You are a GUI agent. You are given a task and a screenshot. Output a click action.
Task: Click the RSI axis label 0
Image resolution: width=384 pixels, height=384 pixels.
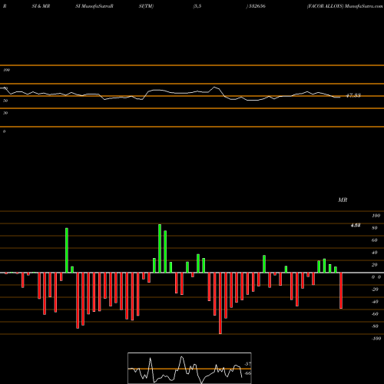coord(4,131)
